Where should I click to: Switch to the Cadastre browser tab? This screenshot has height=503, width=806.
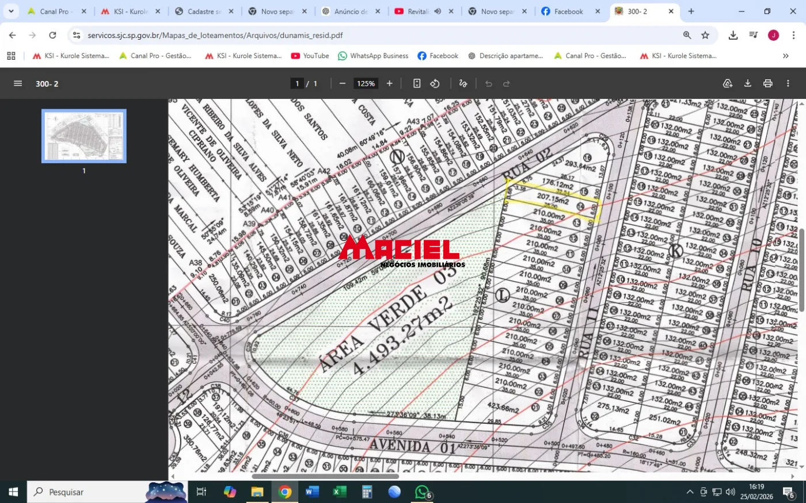tap(204, 11)
